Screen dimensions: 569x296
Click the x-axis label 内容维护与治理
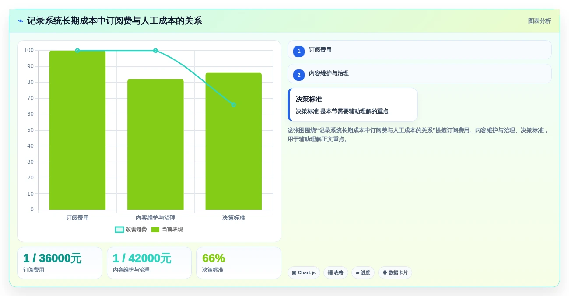tap(155, 218)
